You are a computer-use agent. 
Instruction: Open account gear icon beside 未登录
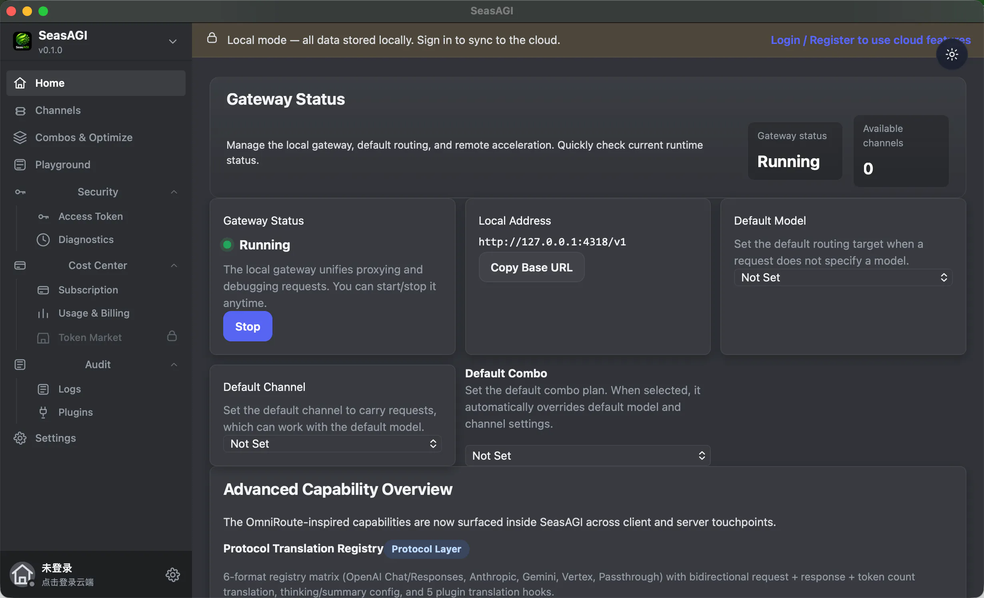[x=173, y=575]
